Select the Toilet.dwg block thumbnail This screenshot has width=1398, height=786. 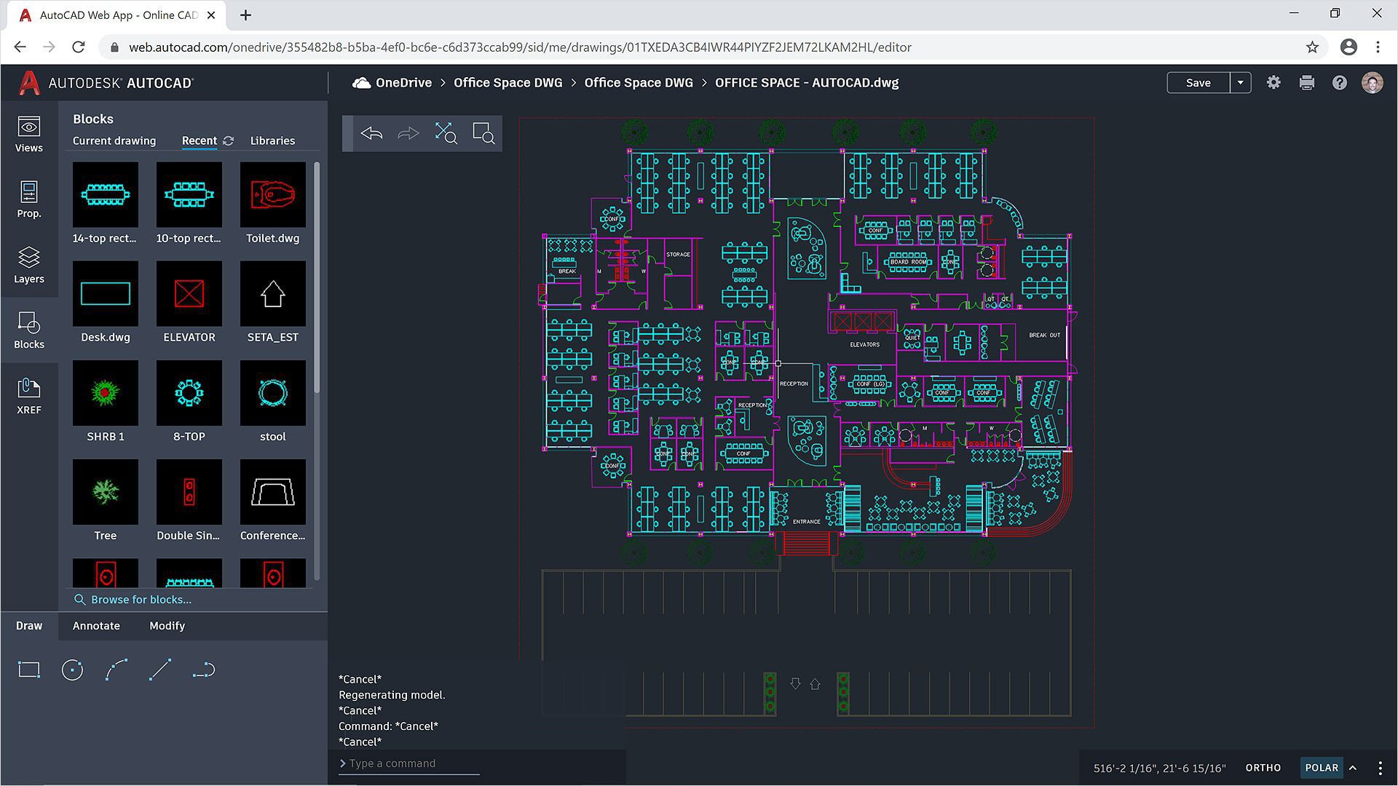click(x=272, y=194)
